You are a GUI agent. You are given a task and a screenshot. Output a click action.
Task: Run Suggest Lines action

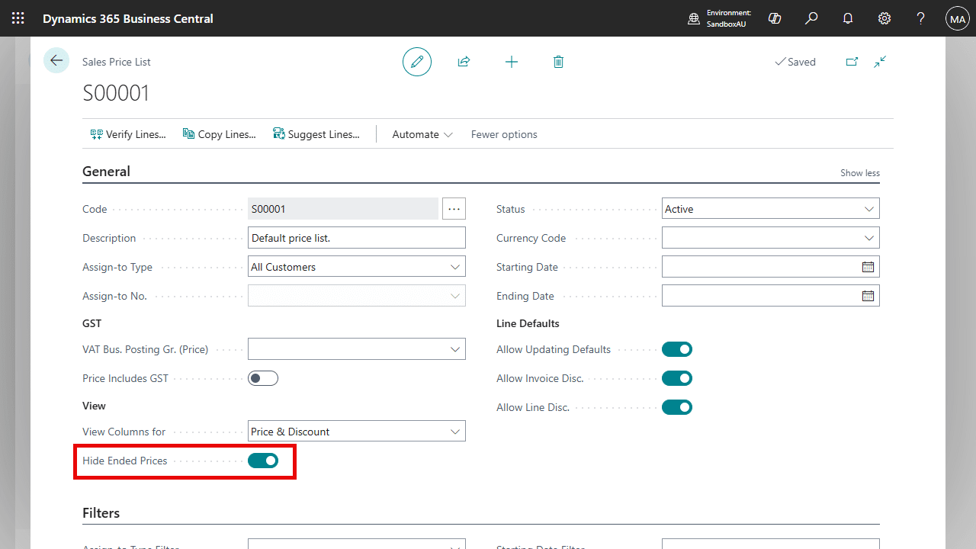316,134
